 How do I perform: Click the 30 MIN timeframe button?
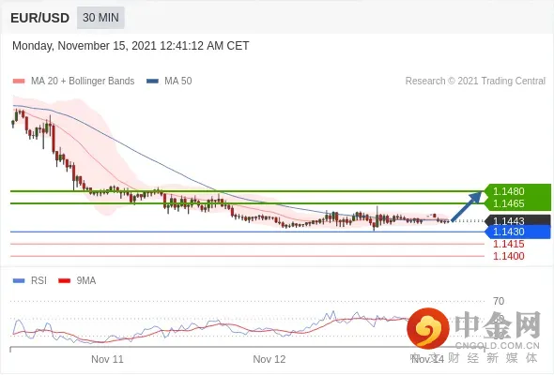[100, 18]
